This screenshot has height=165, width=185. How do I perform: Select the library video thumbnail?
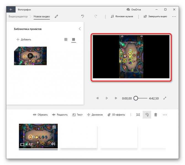tap(30, 56)
